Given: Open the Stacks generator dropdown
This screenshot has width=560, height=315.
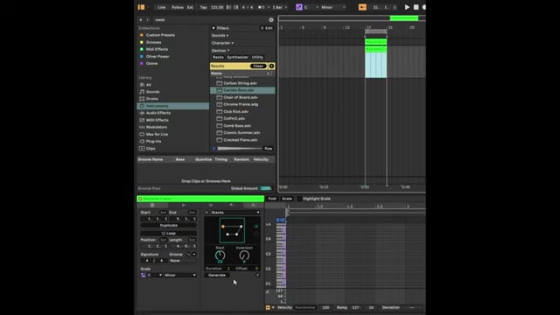Looking at the screenshot, I should pyautogui.click(x=234, y=213).
